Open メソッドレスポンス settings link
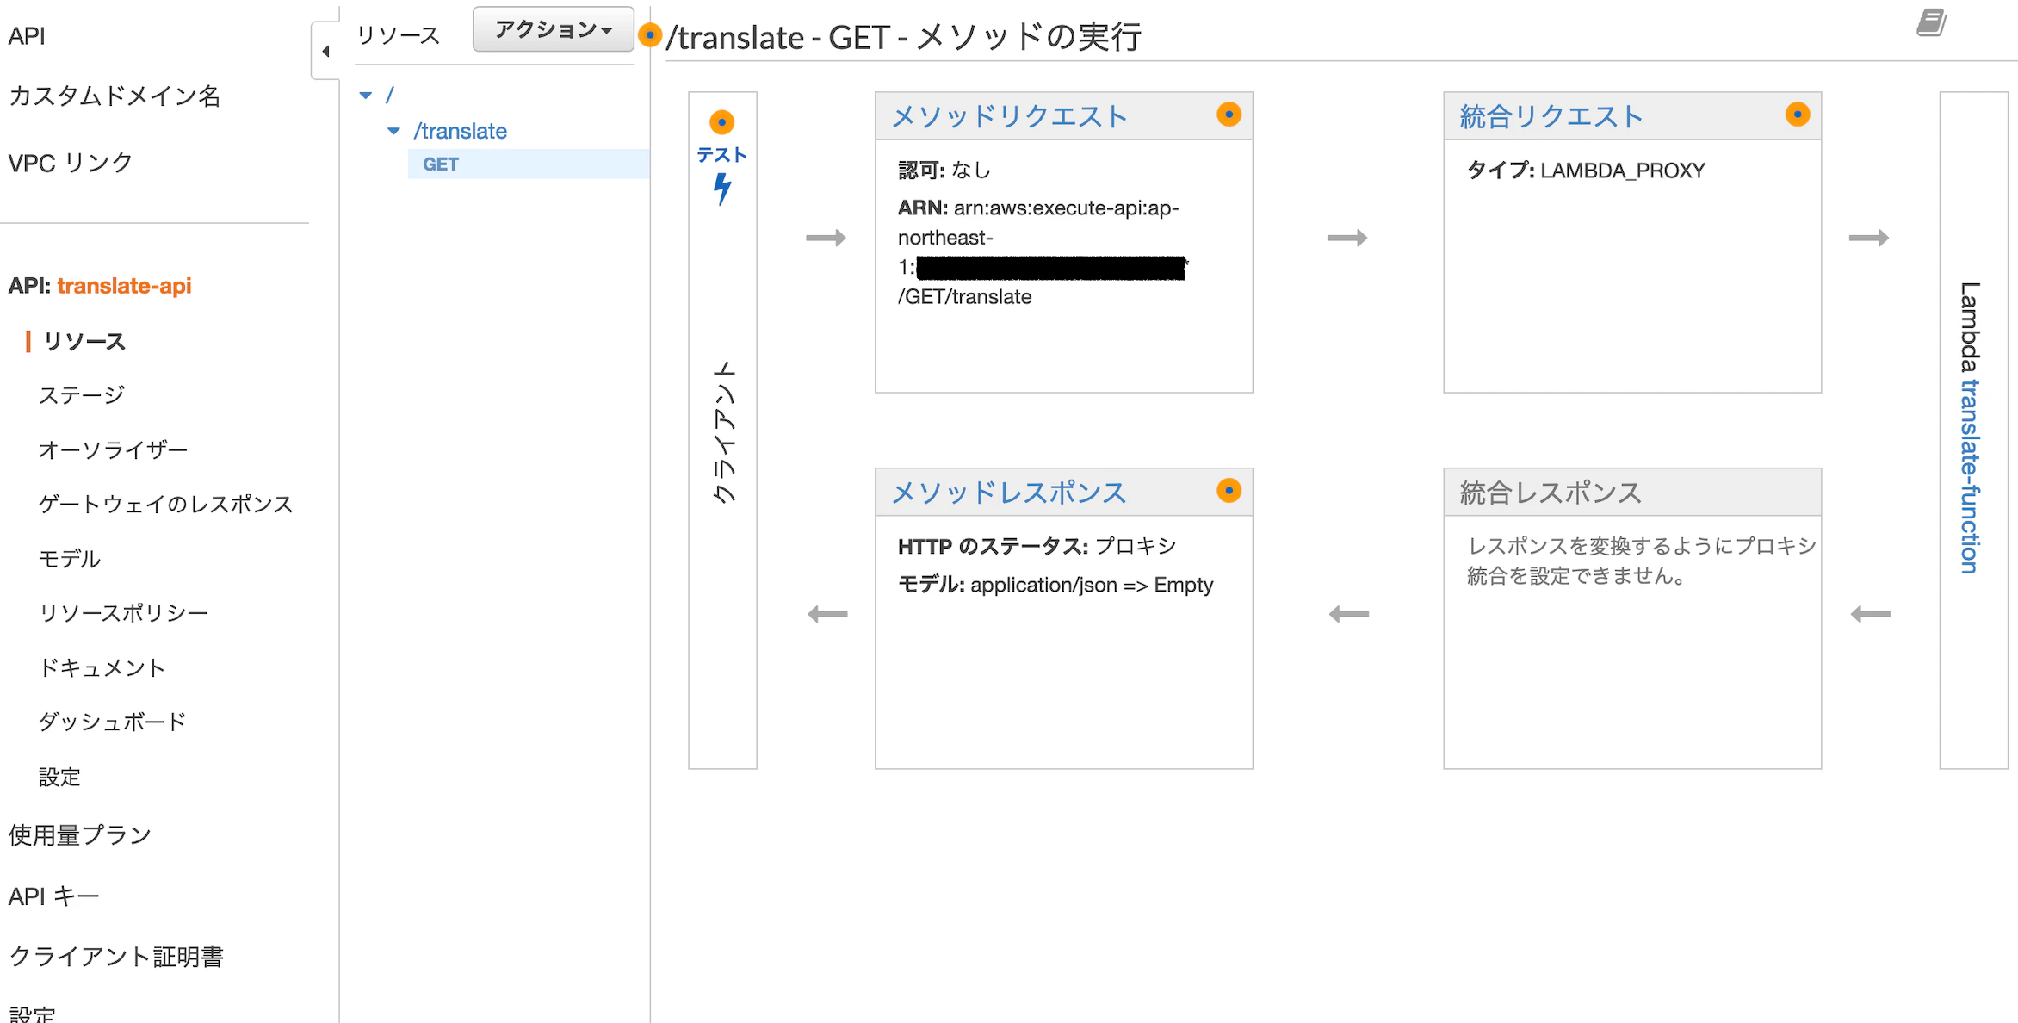The image size is (2018, 1023). click(1009, 493)
